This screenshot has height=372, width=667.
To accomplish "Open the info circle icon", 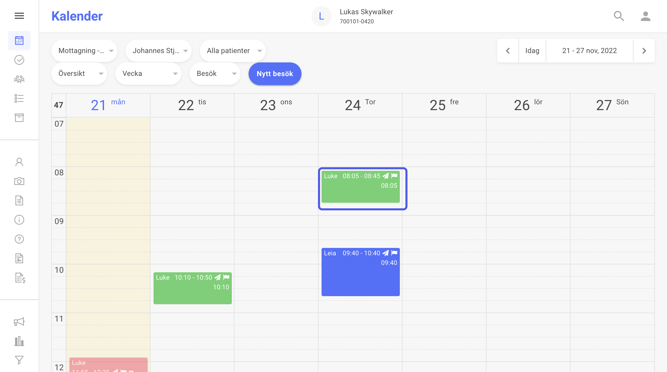I will pos(19,220).
